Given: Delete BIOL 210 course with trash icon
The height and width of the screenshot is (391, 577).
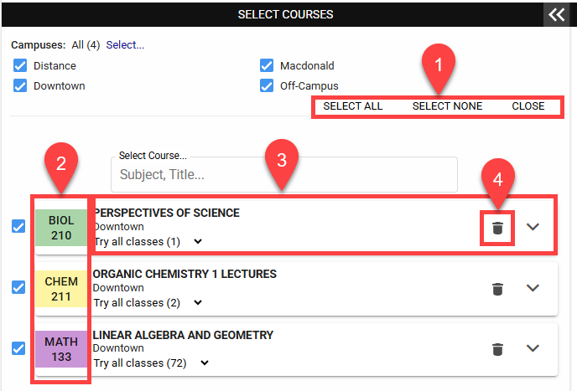Looking at the screenshot, I should point(497,228).
